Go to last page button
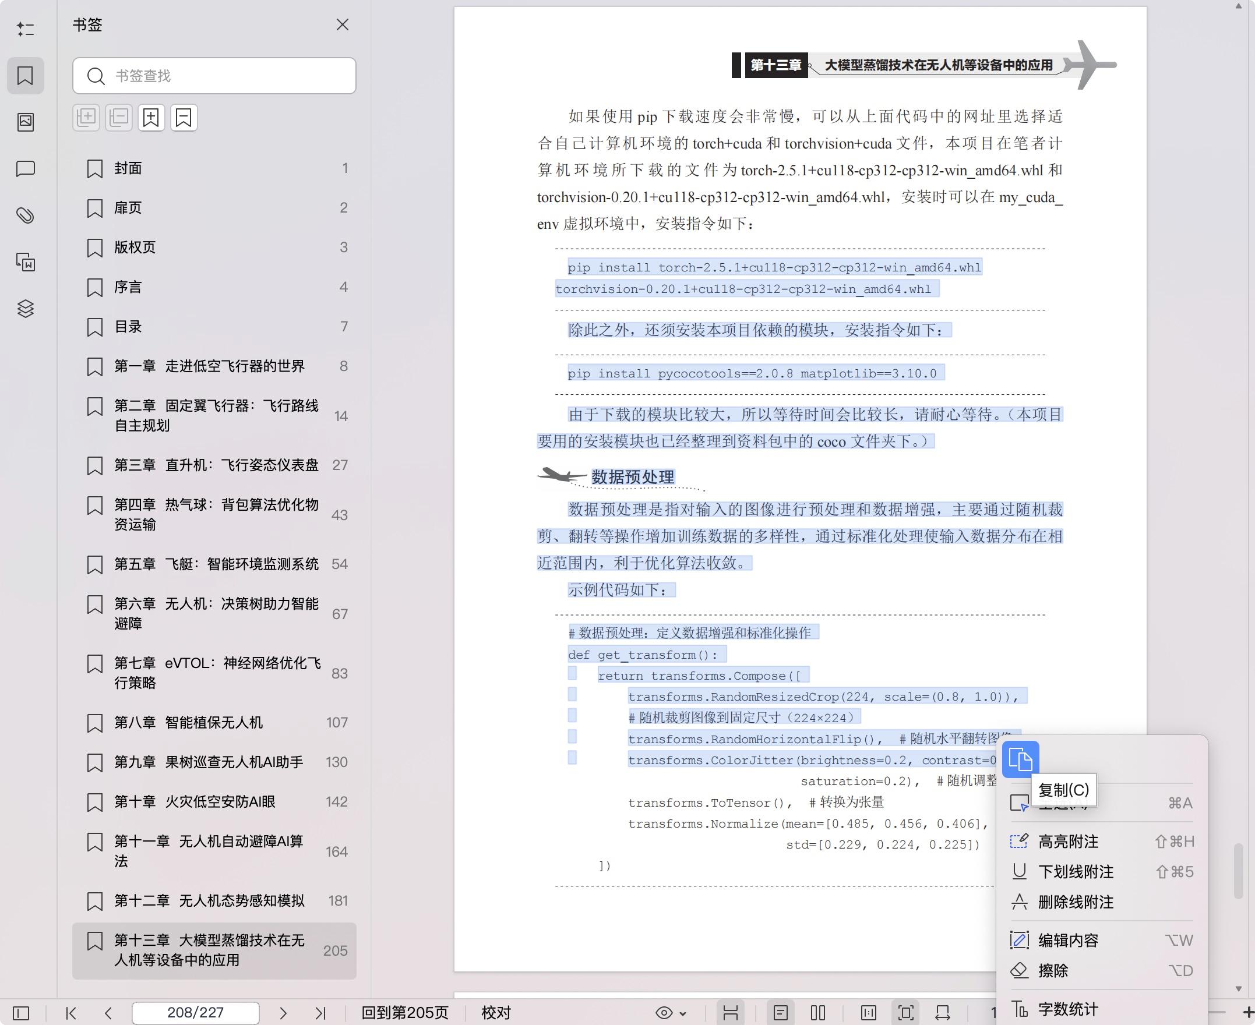The image size is (1255, 1025). [x=320, y=1013]
